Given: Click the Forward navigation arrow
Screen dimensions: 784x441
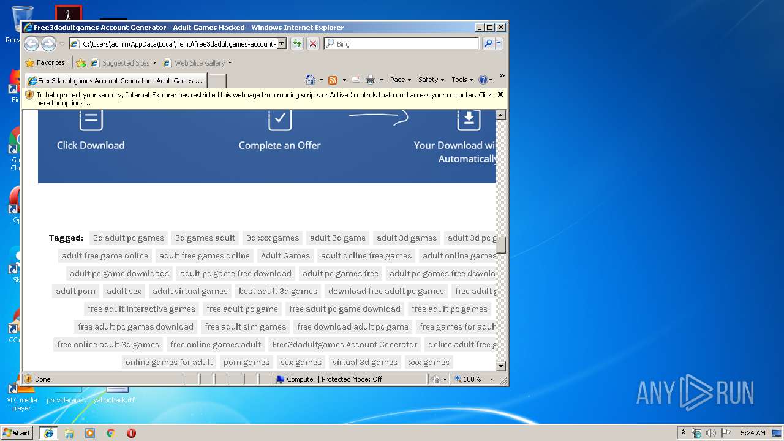Looking at the screenshot, I should (x=48, y=43).
